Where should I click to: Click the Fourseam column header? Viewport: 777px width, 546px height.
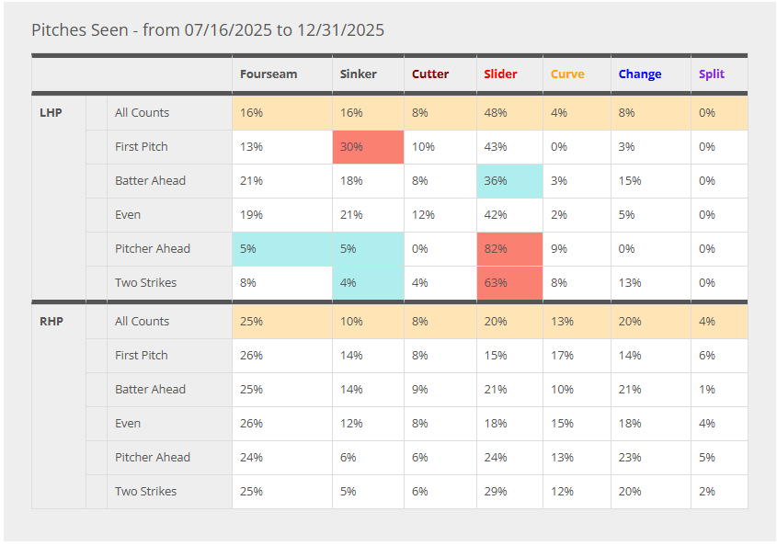point(269,74)
